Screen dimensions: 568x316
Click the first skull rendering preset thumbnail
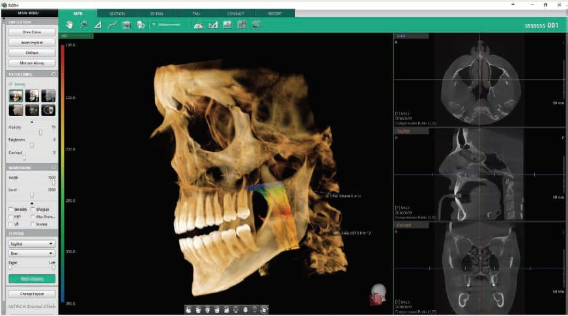16,96
